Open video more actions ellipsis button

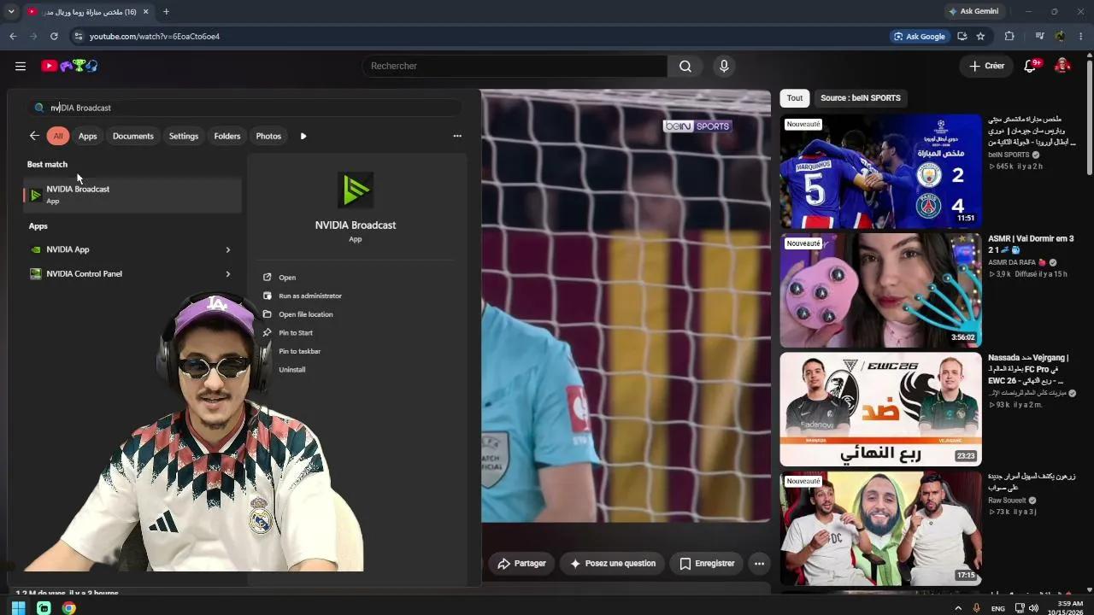pyautogui.click(x=759, y=564)
